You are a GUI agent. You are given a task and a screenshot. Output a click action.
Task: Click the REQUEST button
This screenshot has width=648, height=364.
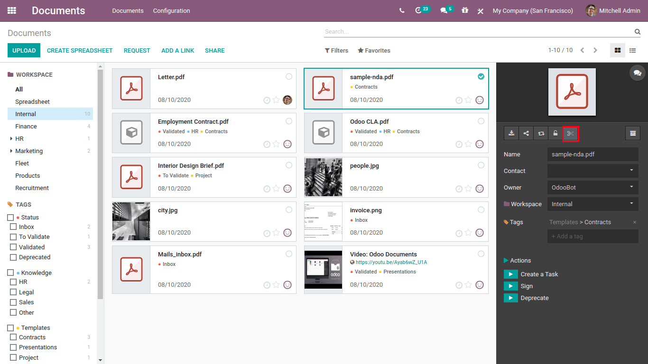click(x=137, y=50)
